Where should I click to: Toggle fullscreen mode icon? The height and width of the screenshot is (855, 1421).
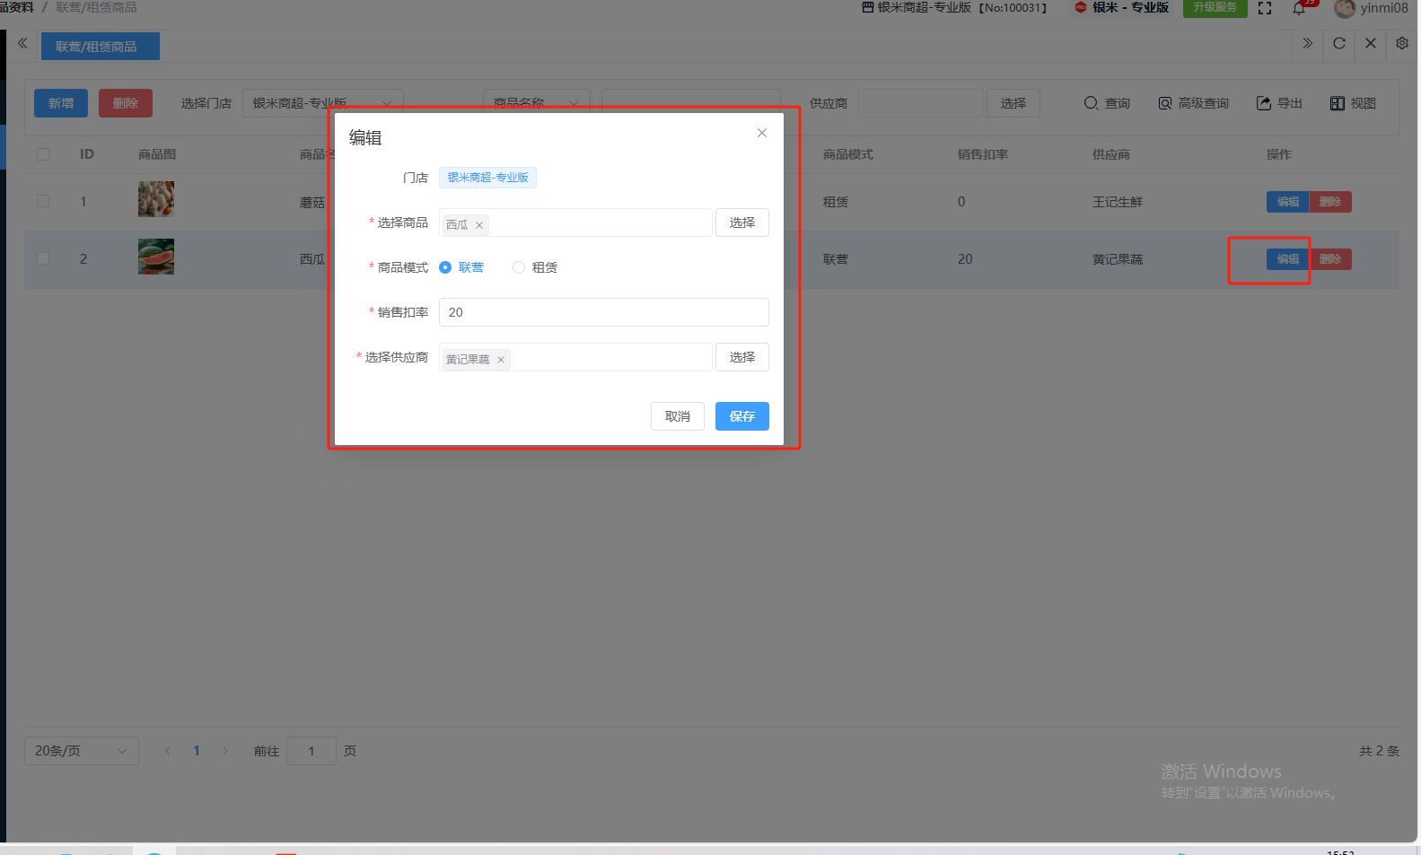pos(1265,8)
